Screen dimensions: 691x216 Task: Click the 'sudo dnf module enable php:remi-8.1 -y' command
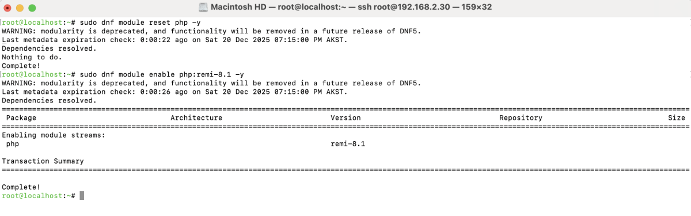[162, 74]
